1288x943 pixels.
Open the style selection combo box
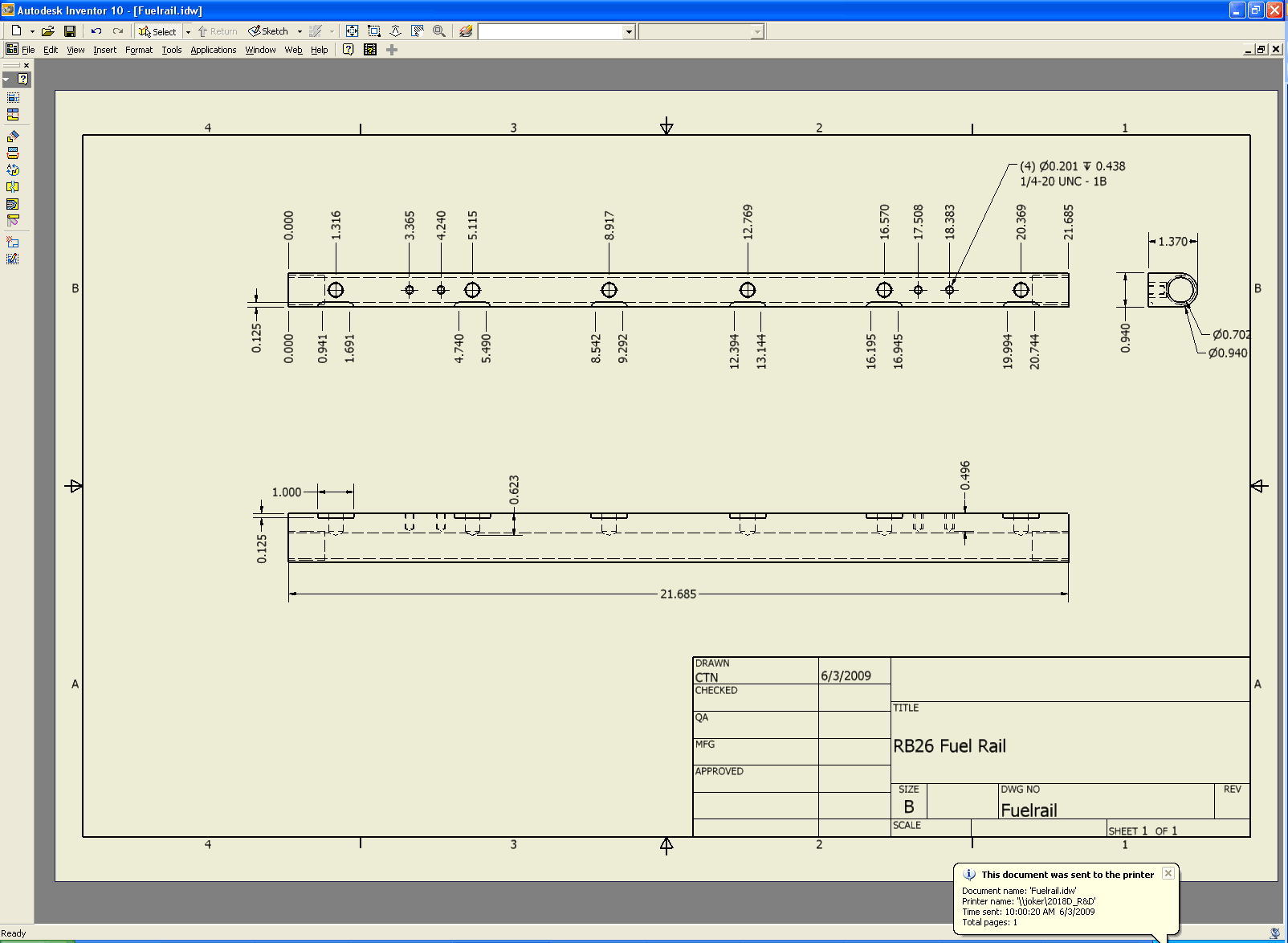pos(556,31)
